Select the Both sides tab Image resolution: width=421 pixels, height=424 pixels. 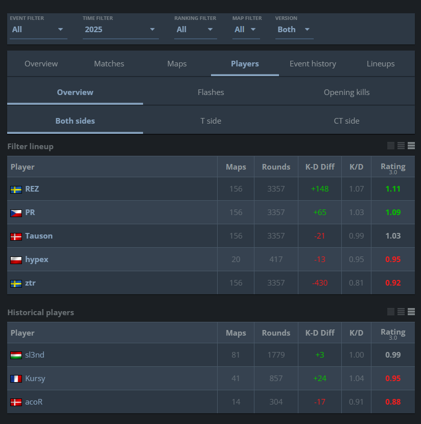click(75, 121)
